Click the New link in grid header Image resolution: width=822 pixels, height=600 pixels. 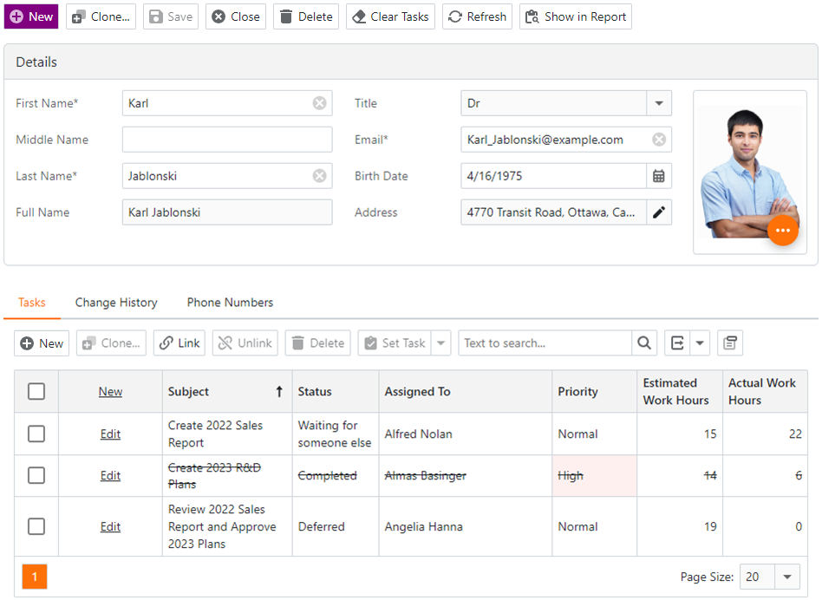click(x=110, y=391)
